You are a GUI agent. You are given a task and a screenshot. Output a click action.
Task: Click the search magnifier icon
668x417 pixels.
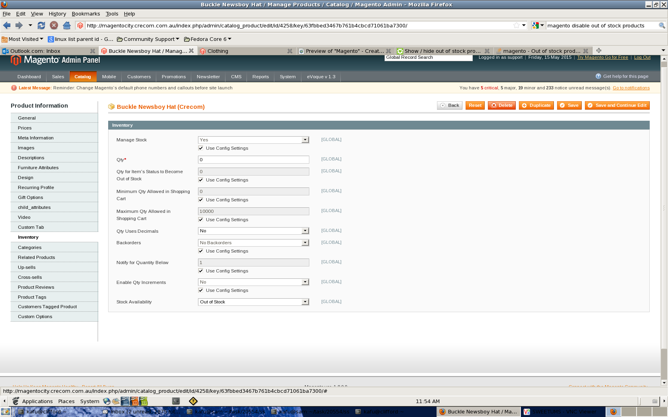[x=662, y=25]
